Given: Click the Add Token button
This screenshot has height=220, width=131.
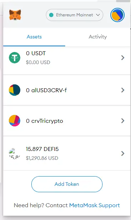Looking at the screenshot, I should coord(67,184).
